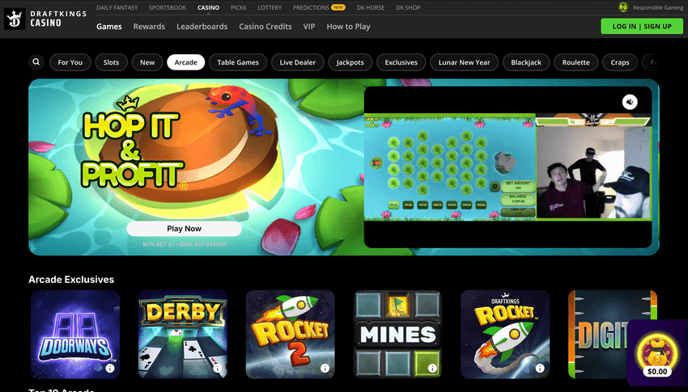Select the Blackjack category
688x392 pixels.
[x=526, y=62]
